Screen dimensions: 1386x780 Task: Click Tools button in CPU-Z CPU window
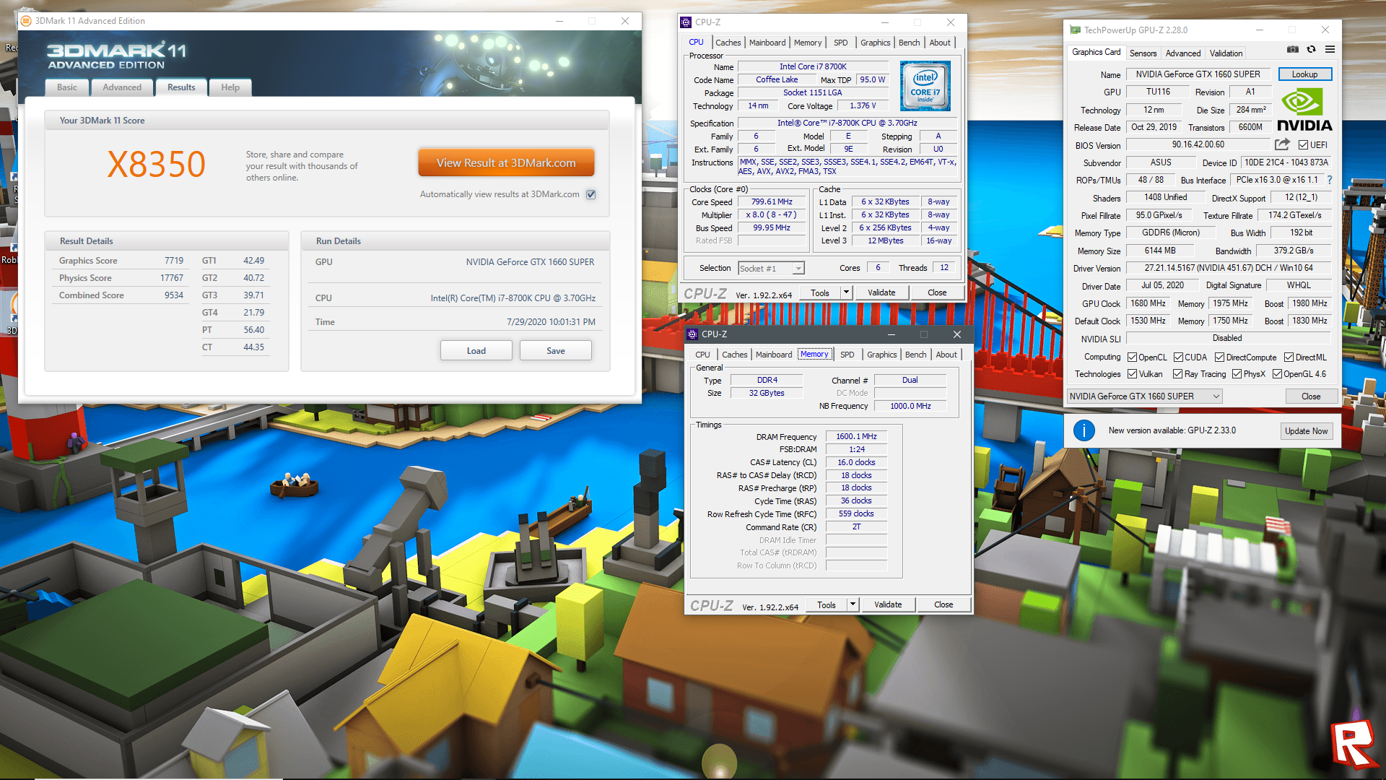pyautogui.click(x=820, y=292)
